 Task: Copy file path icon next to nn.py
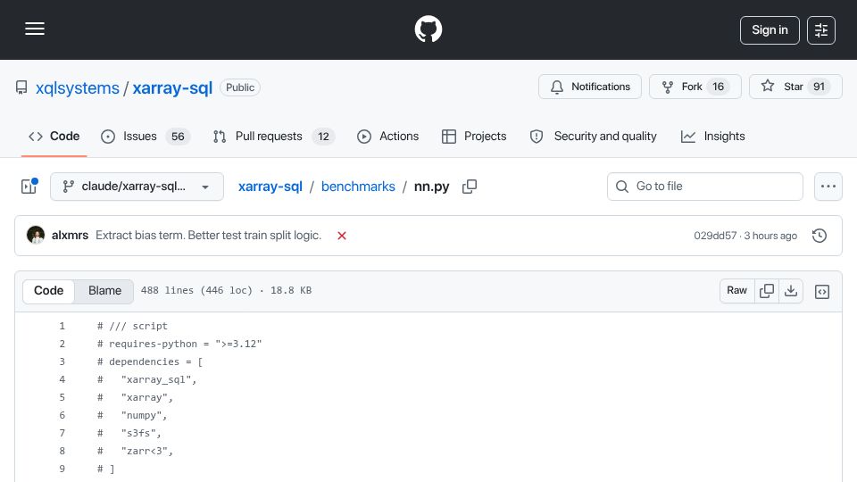(470, 187)
